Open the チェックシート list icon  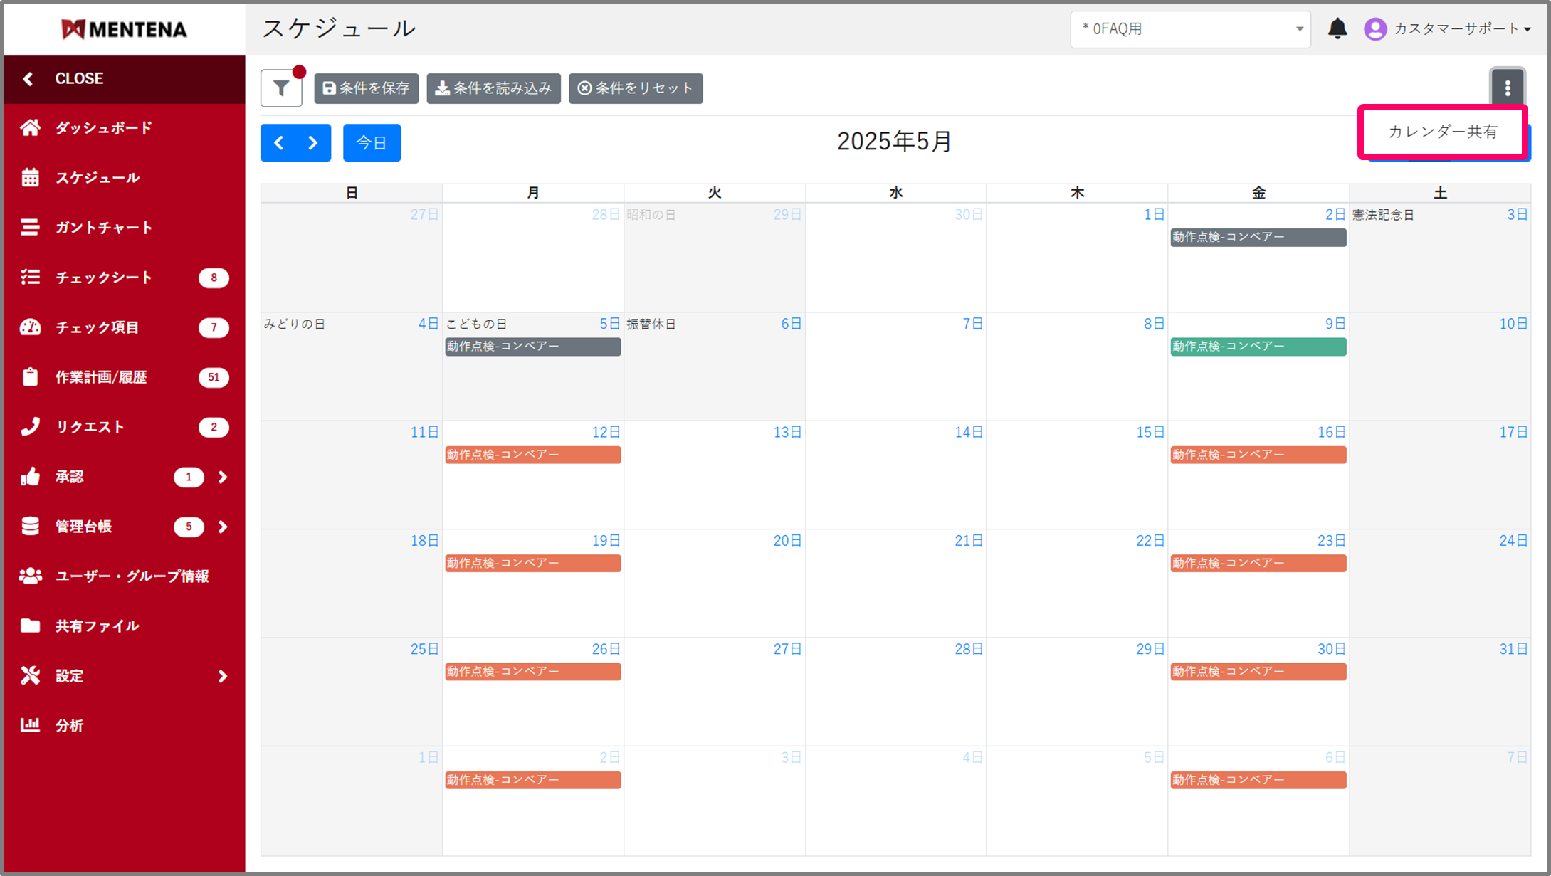coord(30,278)
